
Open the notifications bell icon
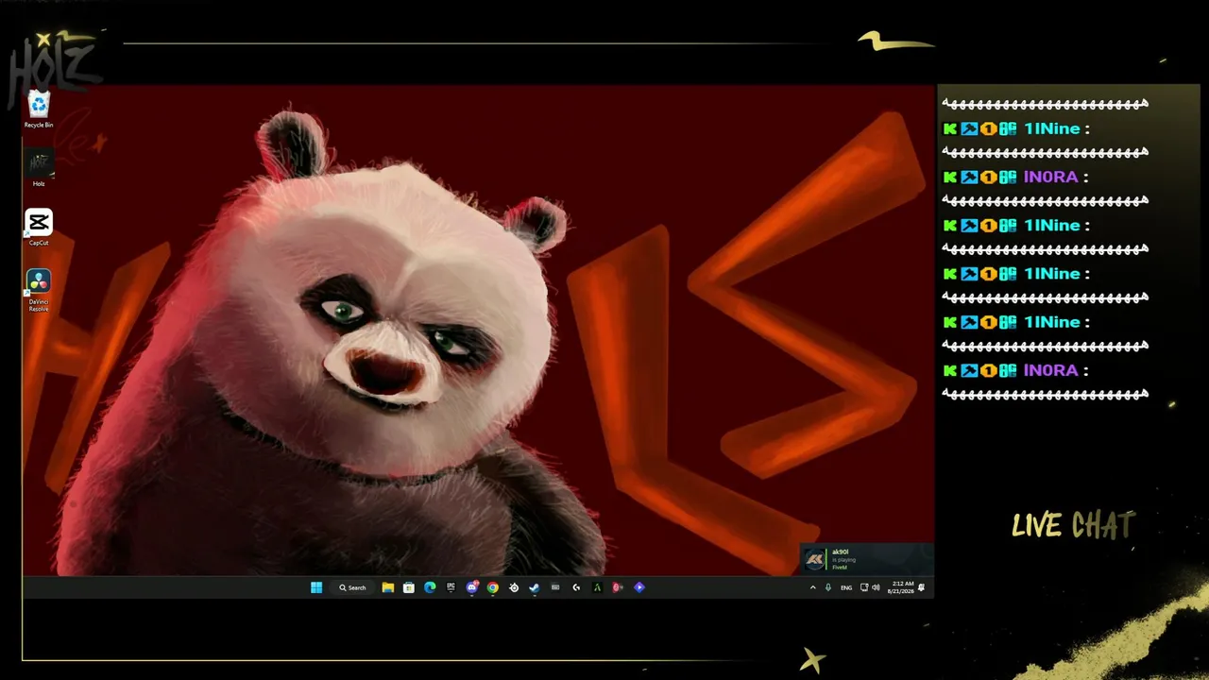(922, 587)
